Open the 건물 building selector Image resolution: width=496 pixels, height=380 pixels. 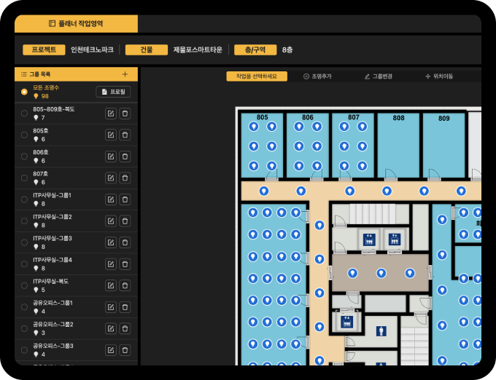(x=147, y=50)
